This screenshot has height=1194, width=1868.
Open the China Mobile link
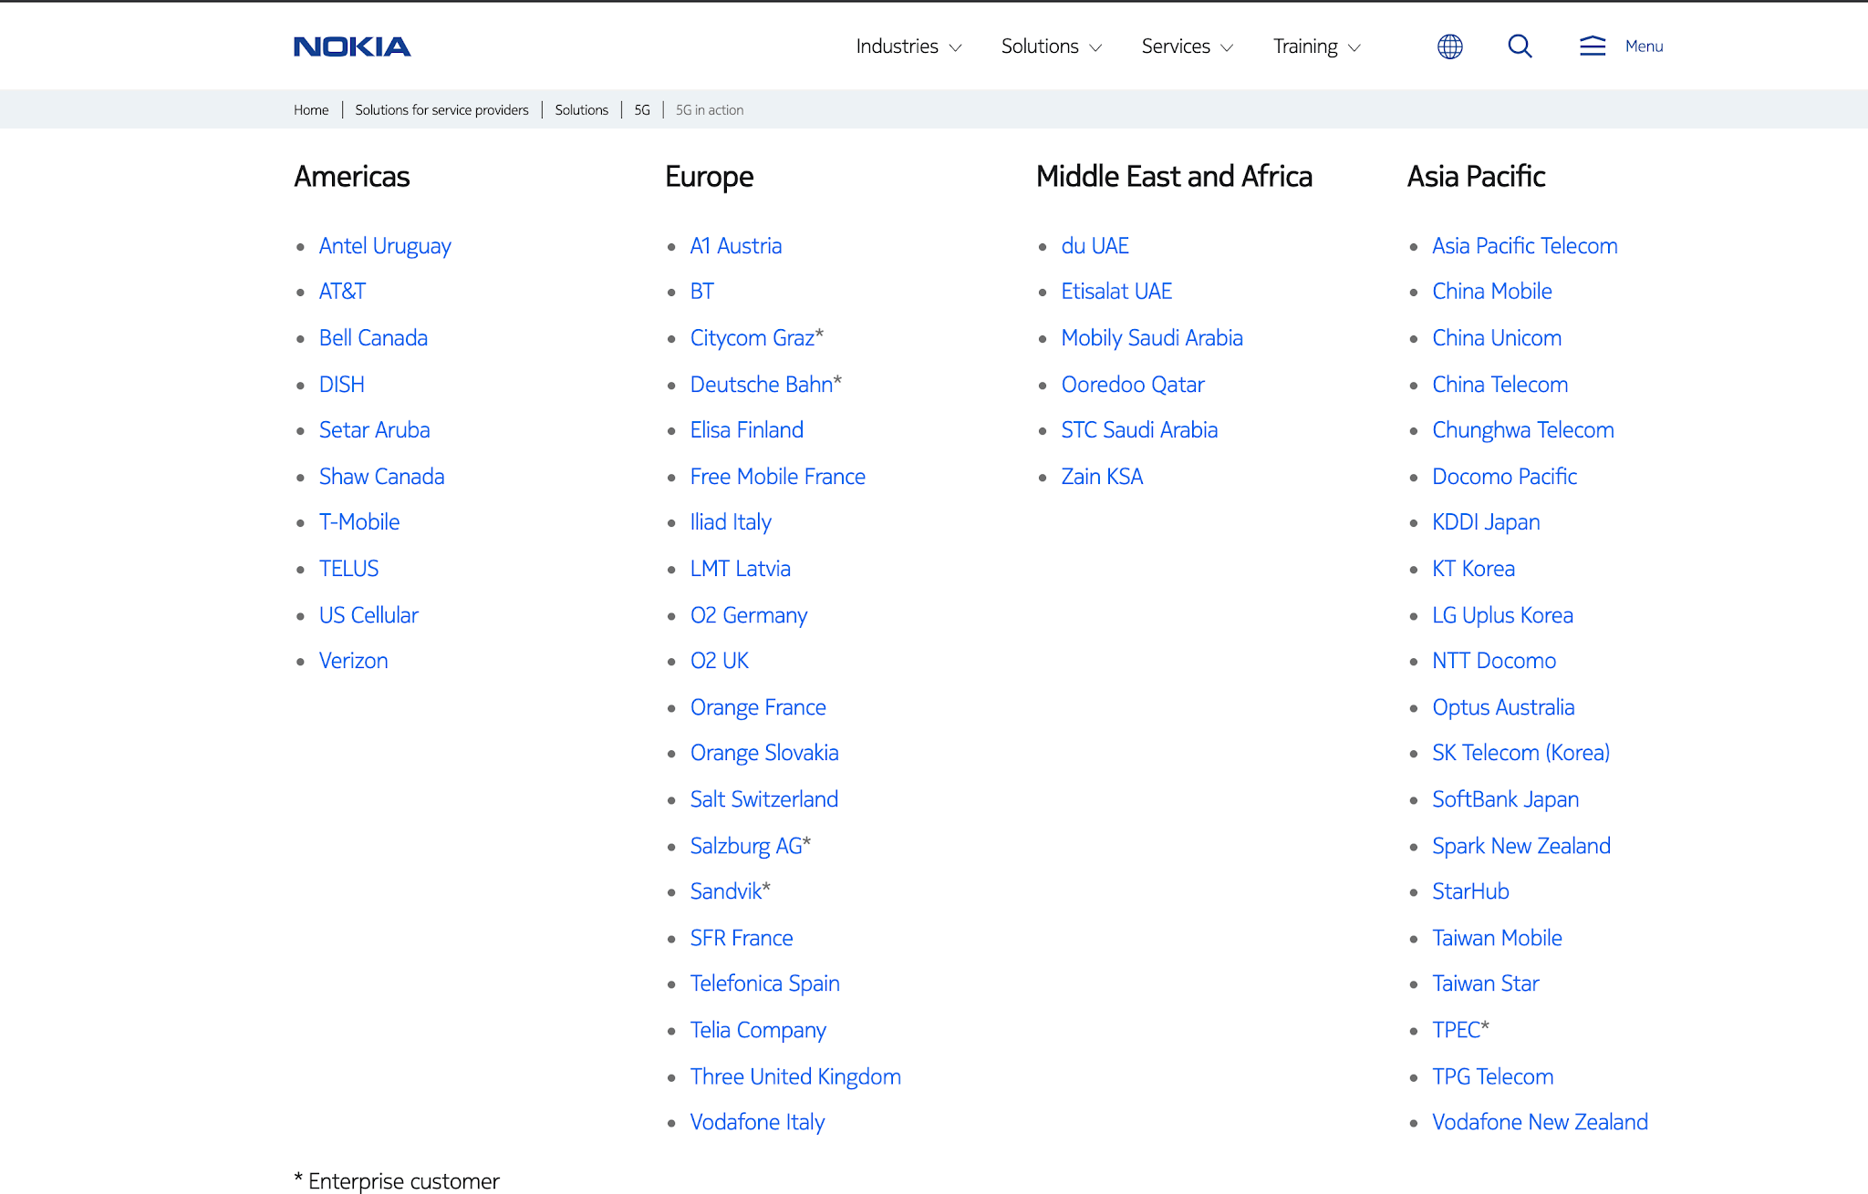click(x=1491, y=291)
